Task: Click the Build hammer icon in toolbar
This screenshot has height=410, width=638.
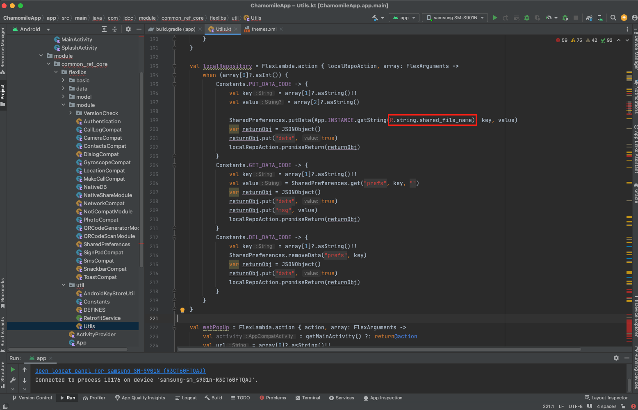Action: click(375, 18)
